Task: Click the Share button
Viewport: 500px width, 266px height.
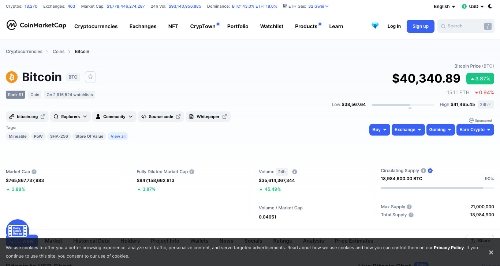Action: [480, 241]
